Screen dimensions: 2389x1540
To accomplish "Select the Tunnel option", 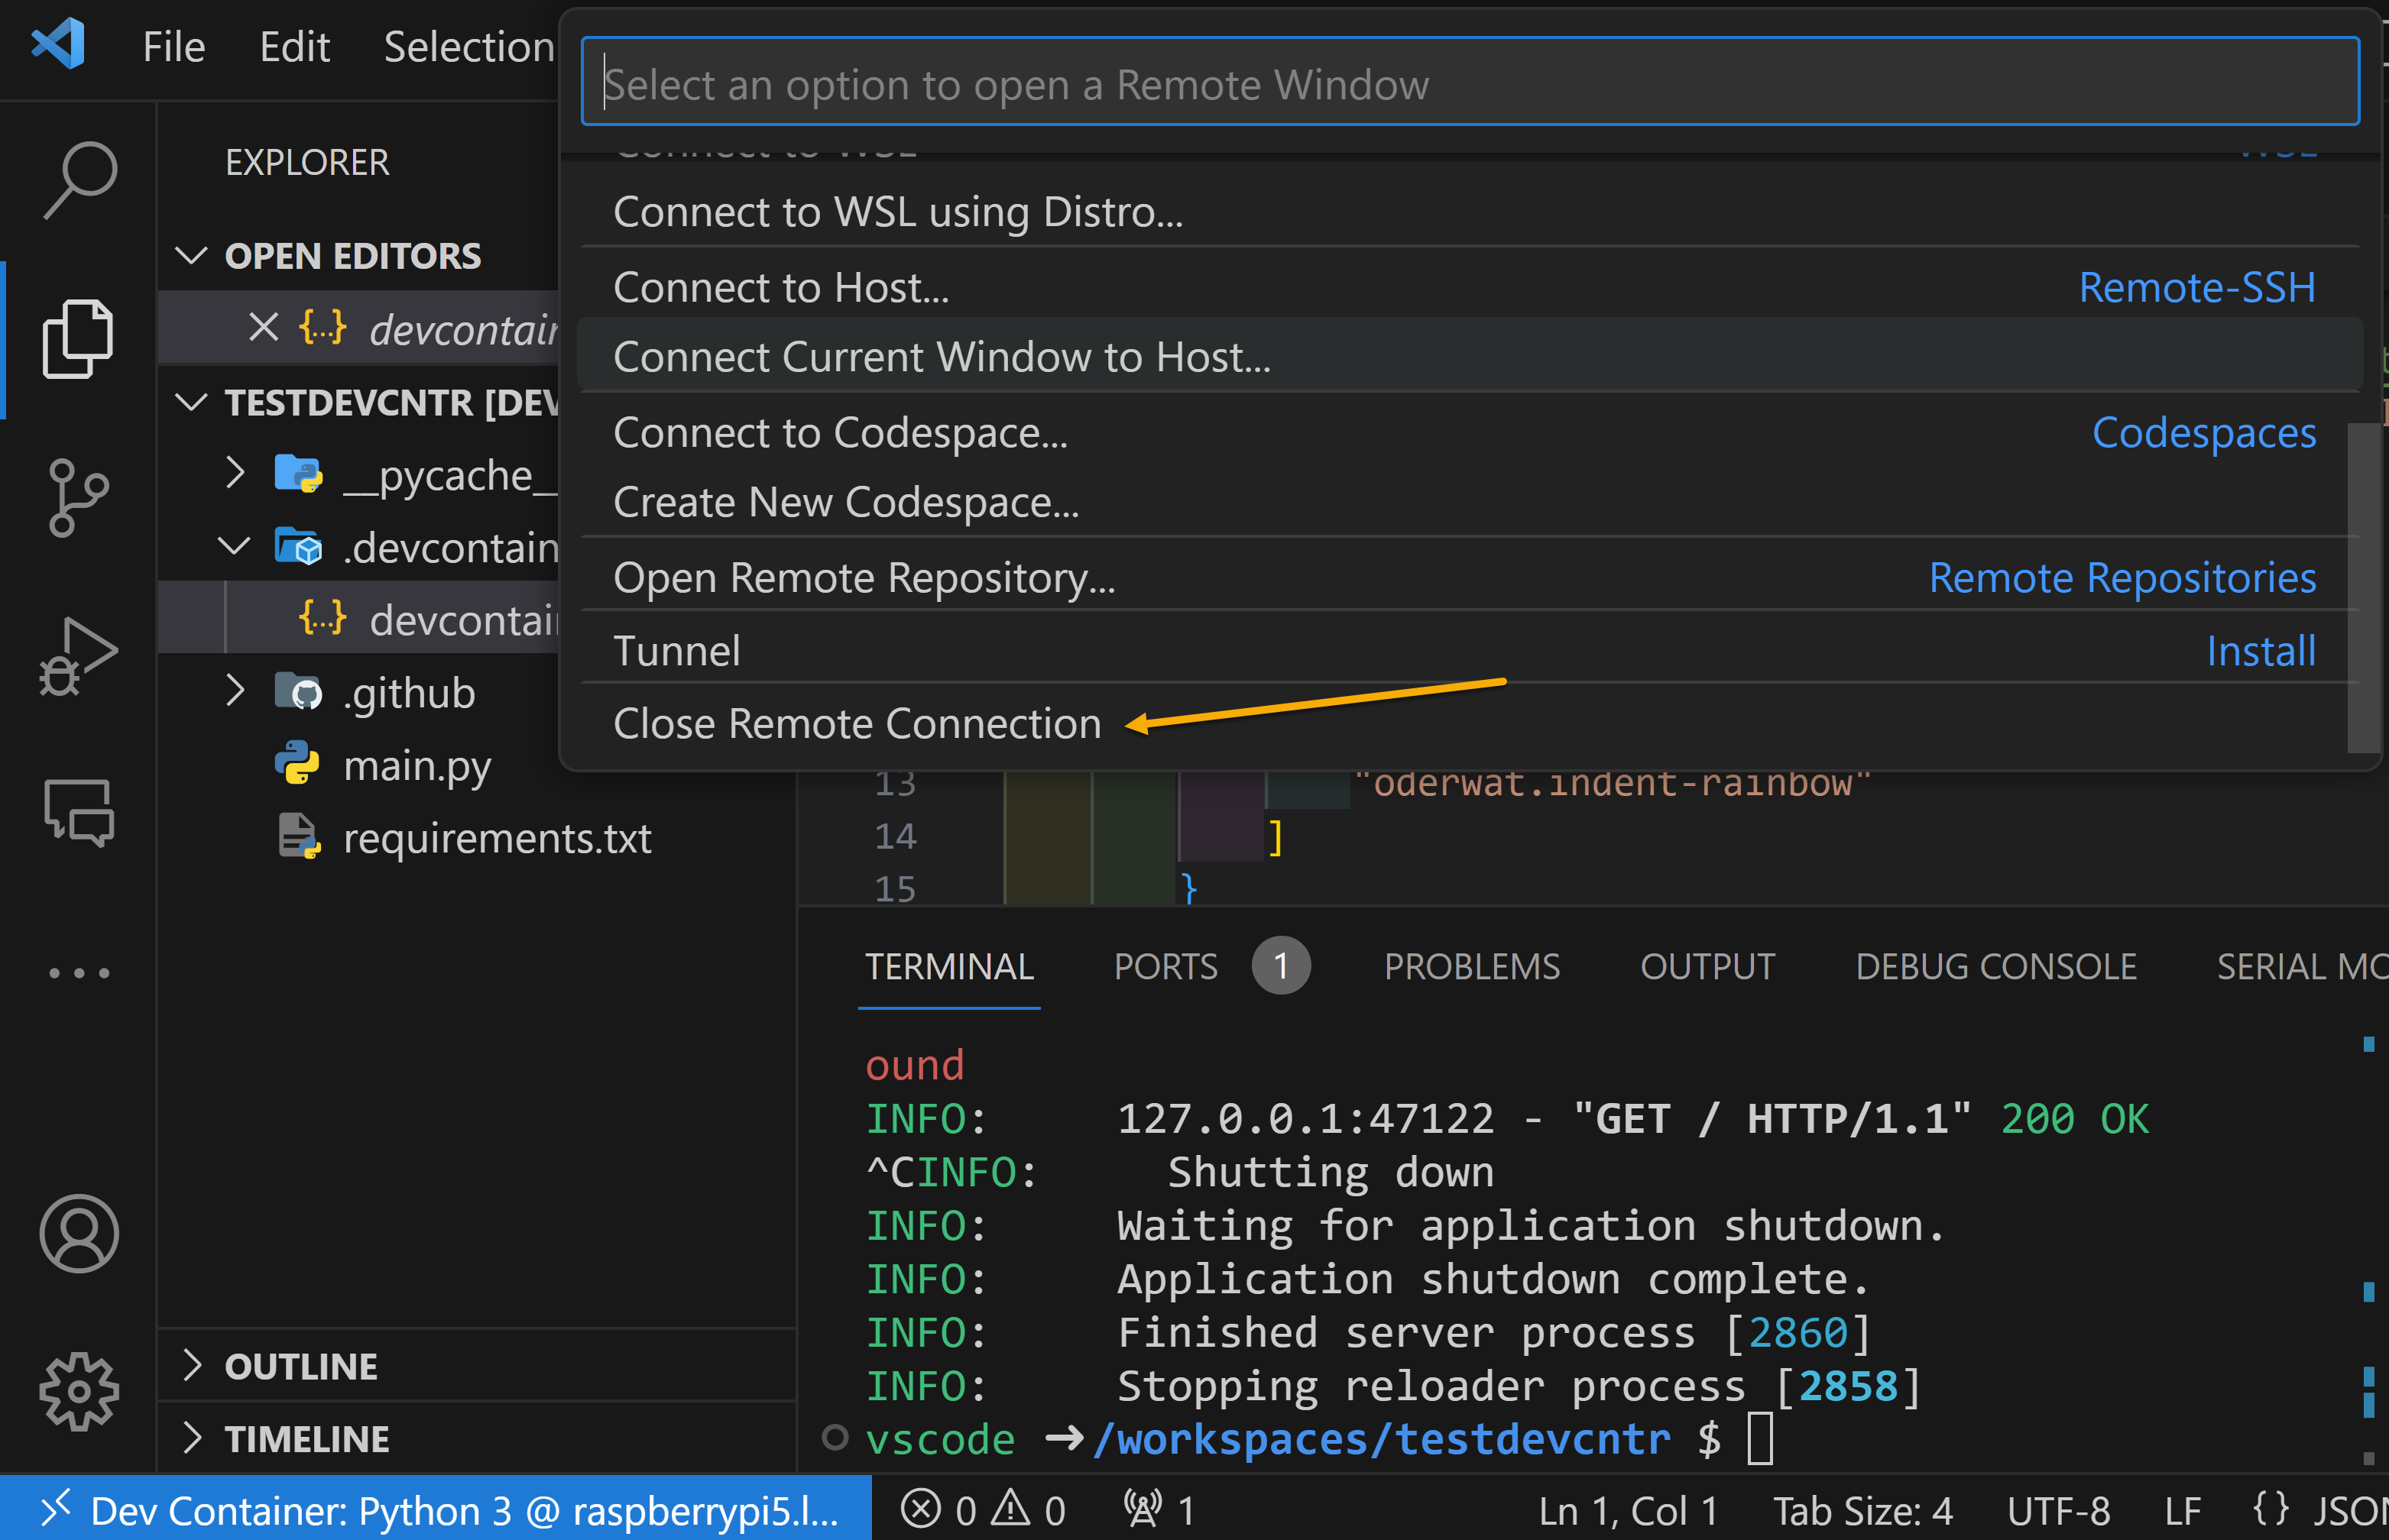I will point(1470,650).
